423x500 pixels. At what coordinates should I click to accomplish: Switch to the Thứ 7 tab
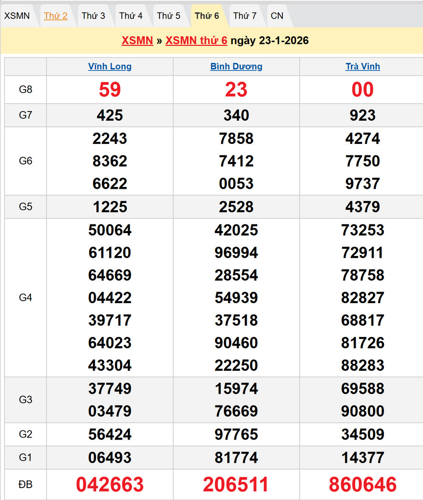(245, 16)
